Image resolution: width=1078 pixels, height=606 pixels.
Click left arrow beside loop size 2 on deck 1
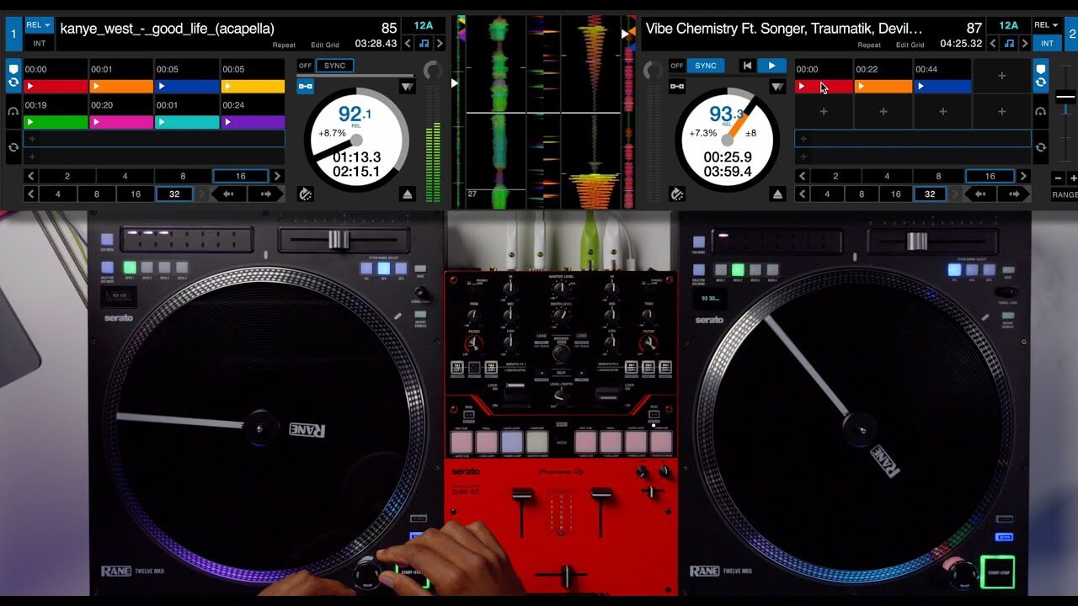tap(31, 177)
